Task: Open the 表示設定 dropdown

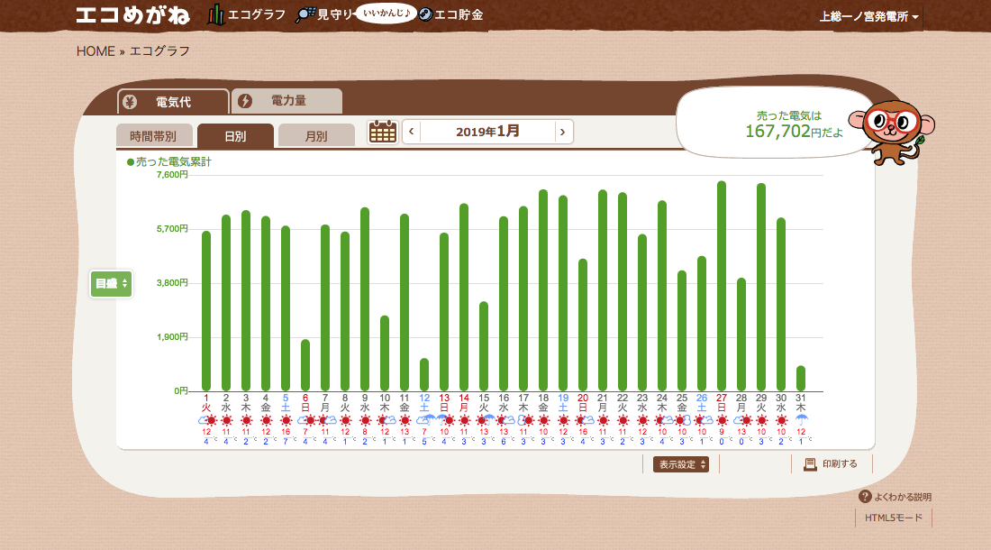Action: pyautogui.click(x=681, y=464)
